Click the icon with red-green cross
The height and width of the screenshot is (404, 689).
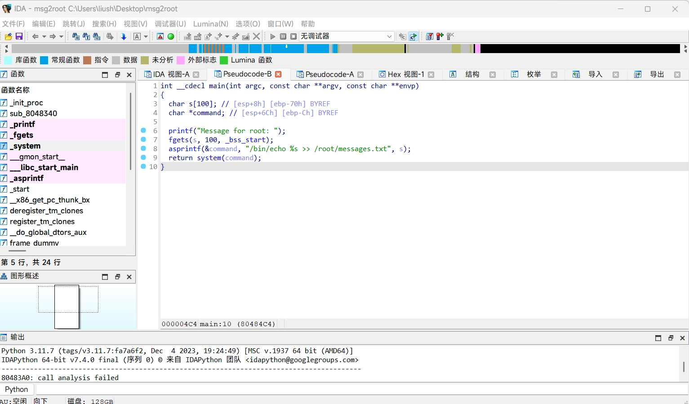(440, 36)
